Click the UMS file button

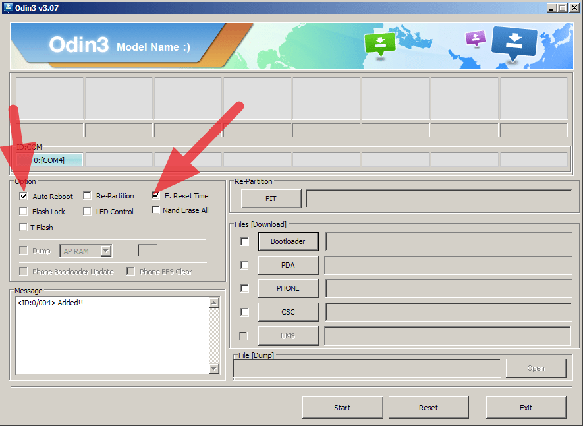coord(288,336)
